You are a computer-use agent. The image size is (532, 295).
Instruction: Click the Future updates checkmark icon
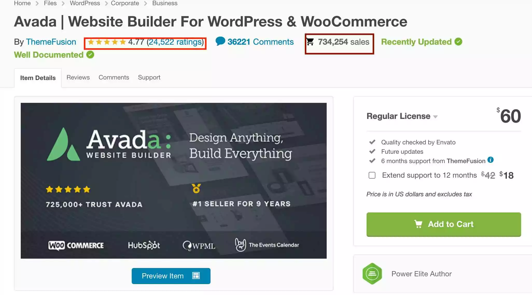pyautogui.click(x=372, y=151)
